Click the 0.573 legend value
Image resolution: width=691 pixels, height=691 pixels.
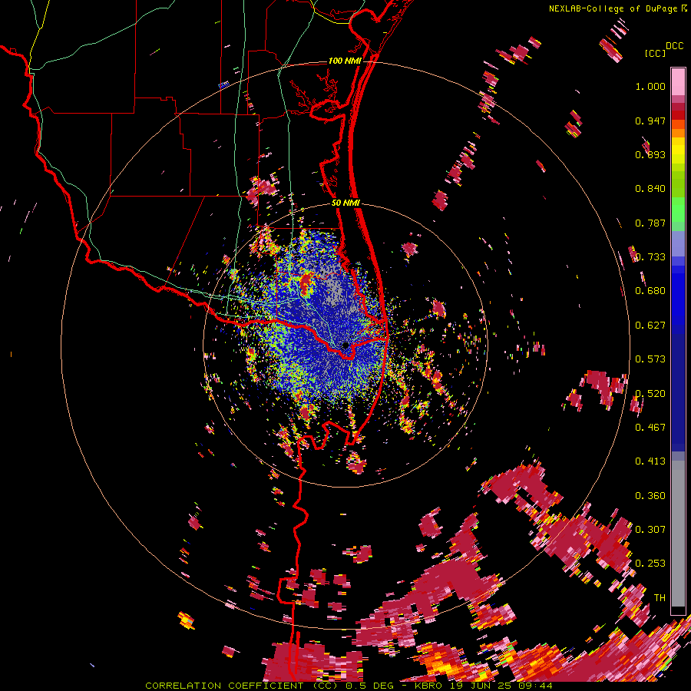tap(650, 359)
